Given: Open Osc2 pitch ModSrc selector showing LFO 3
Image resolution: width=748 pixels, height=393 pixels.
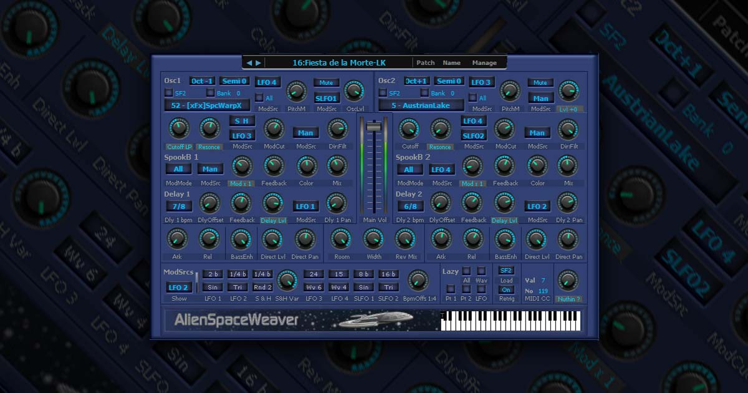Looking at the screenshot, I should [482, 82].
